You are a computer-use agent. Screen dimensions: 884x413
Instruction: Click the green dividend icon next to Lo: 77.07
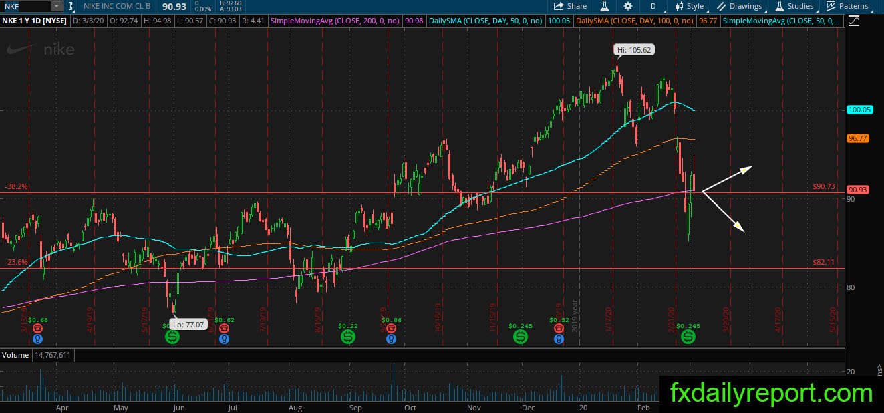172,337
